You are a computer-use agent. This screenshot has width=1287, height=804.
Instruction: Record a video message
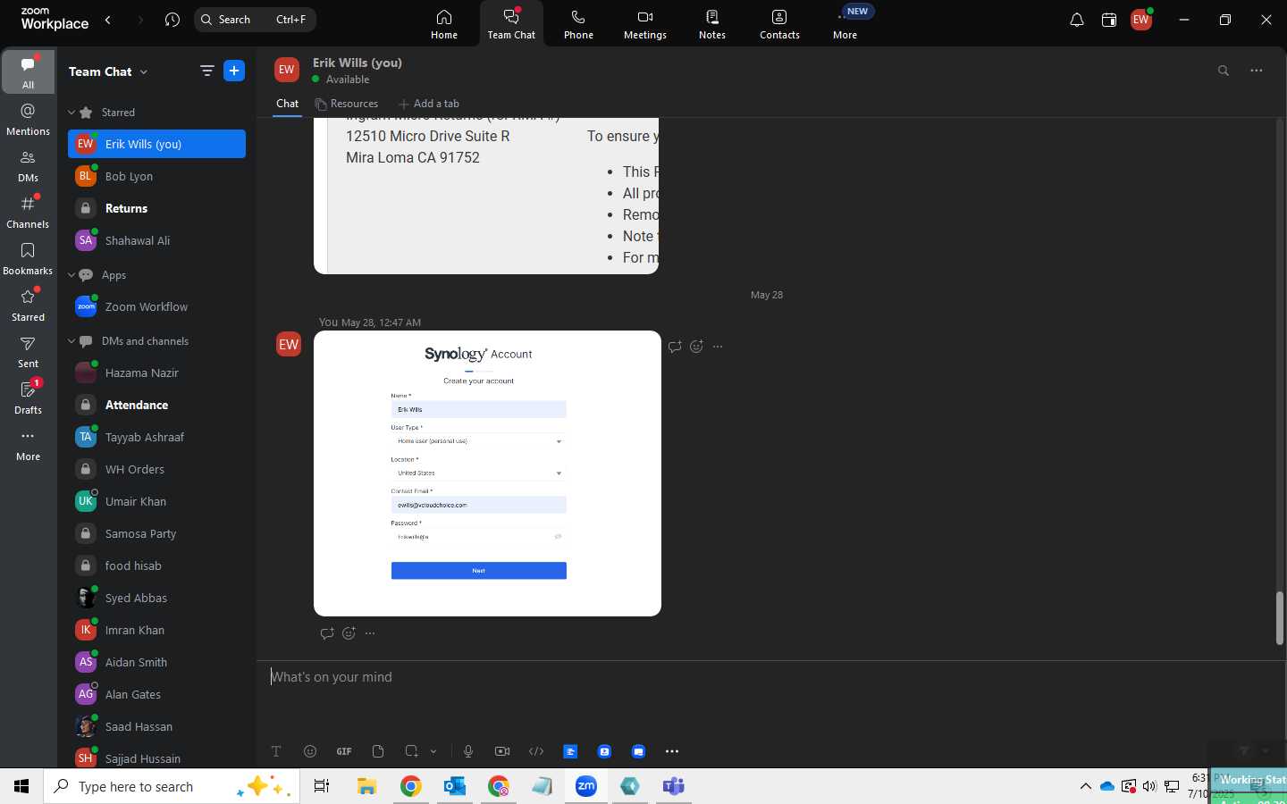pos(502,751)
